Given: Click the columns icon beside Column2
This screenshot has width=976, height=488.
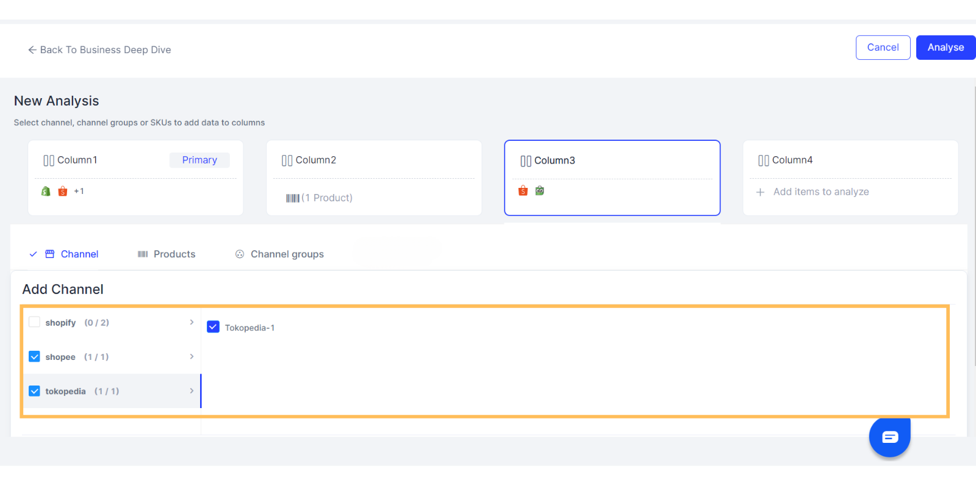Looking at the screenshot, I should tap(287, 160).
